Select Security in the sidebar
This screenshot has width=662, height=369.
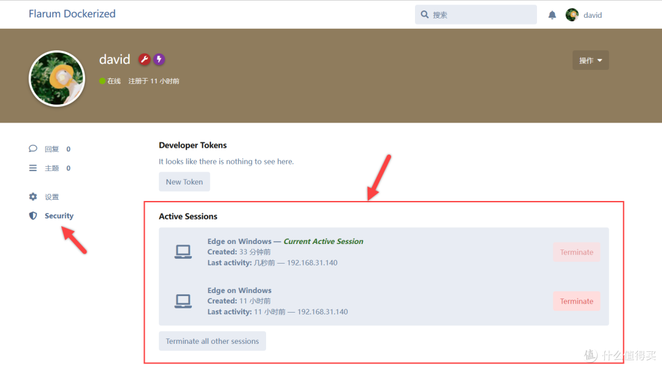pos(51,216)
